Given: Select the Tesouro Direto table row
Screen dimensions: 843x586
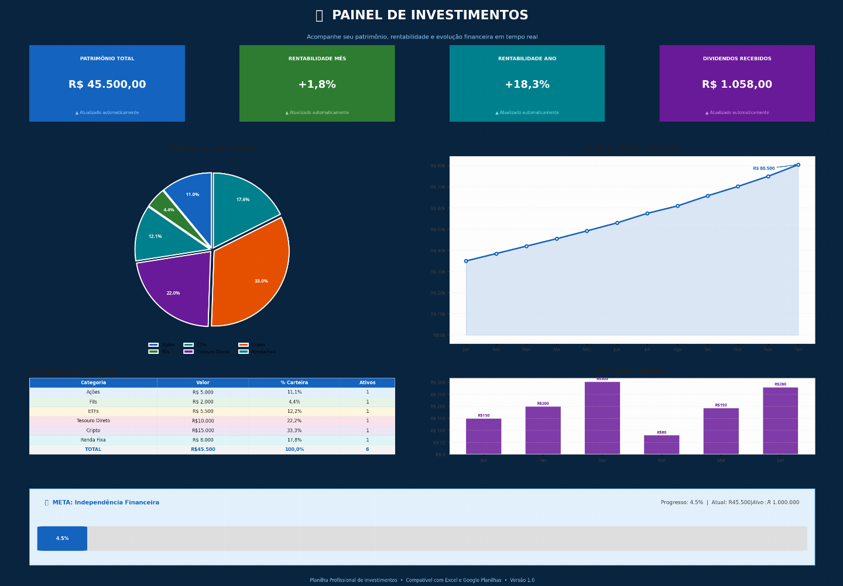Looking at the screenshot, I should click(x=212, y=420).
